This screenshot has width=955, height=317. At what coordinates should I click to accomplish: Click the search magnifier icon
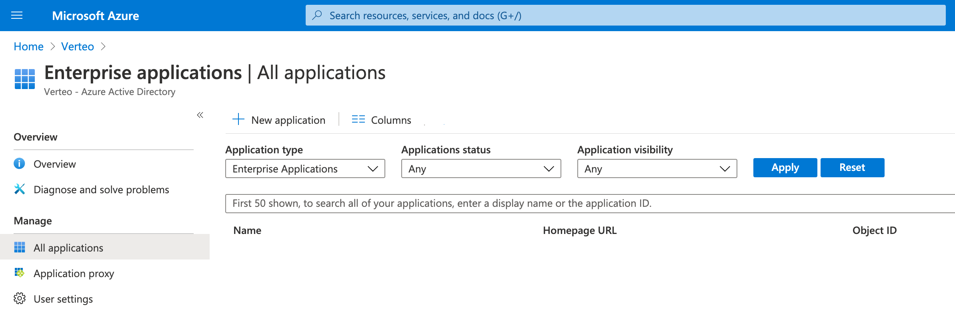[317, 15]
